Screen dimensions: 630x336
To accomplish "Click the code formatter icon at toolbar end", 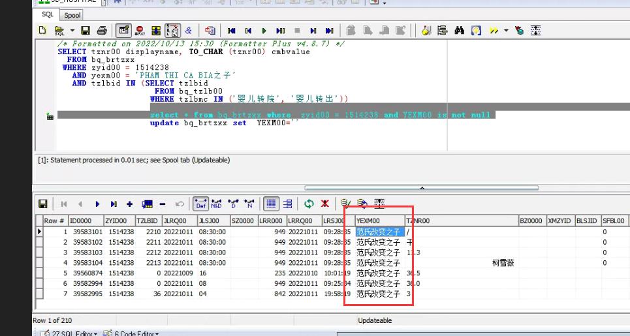I will coord(535,31).
